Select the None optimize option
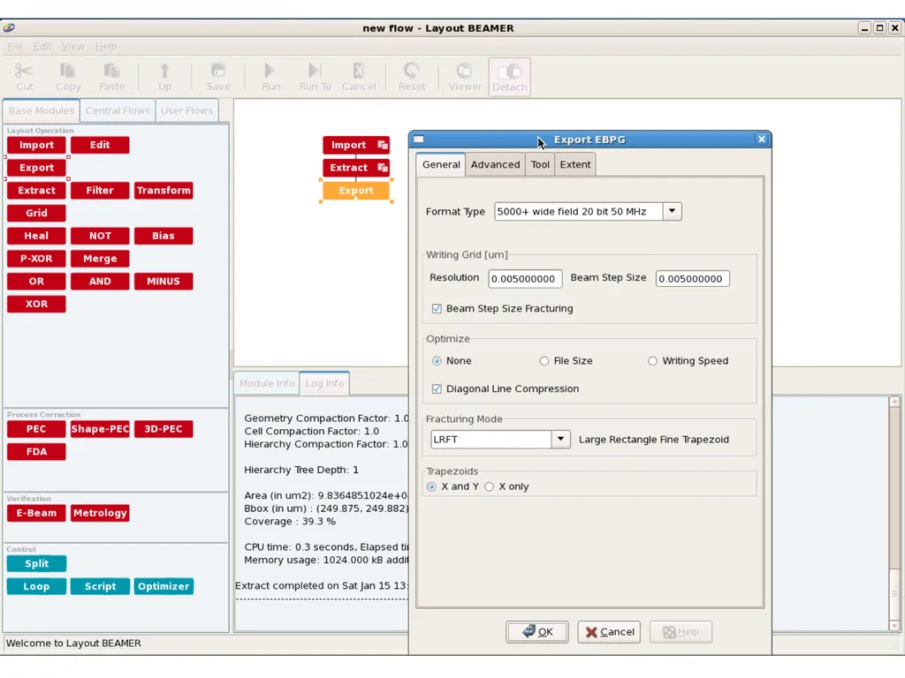Image resolution: width=905 pixels, height=678 pixels. pos(437,361)
